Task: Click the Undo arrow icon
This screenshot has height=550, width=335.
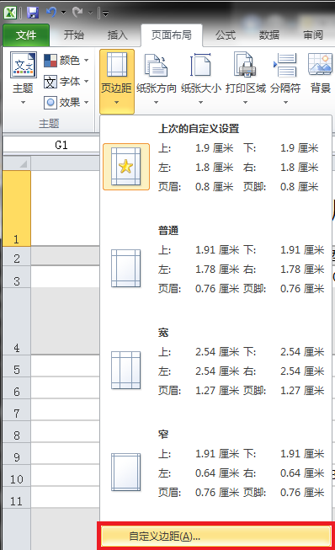Action: point(51,13)
